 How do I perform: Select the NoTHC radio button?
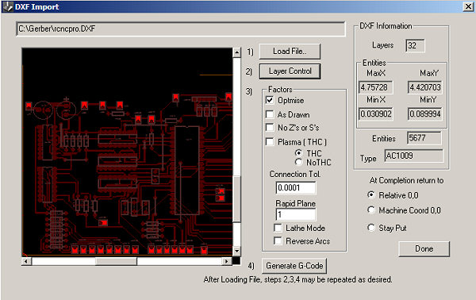point(299,162)
